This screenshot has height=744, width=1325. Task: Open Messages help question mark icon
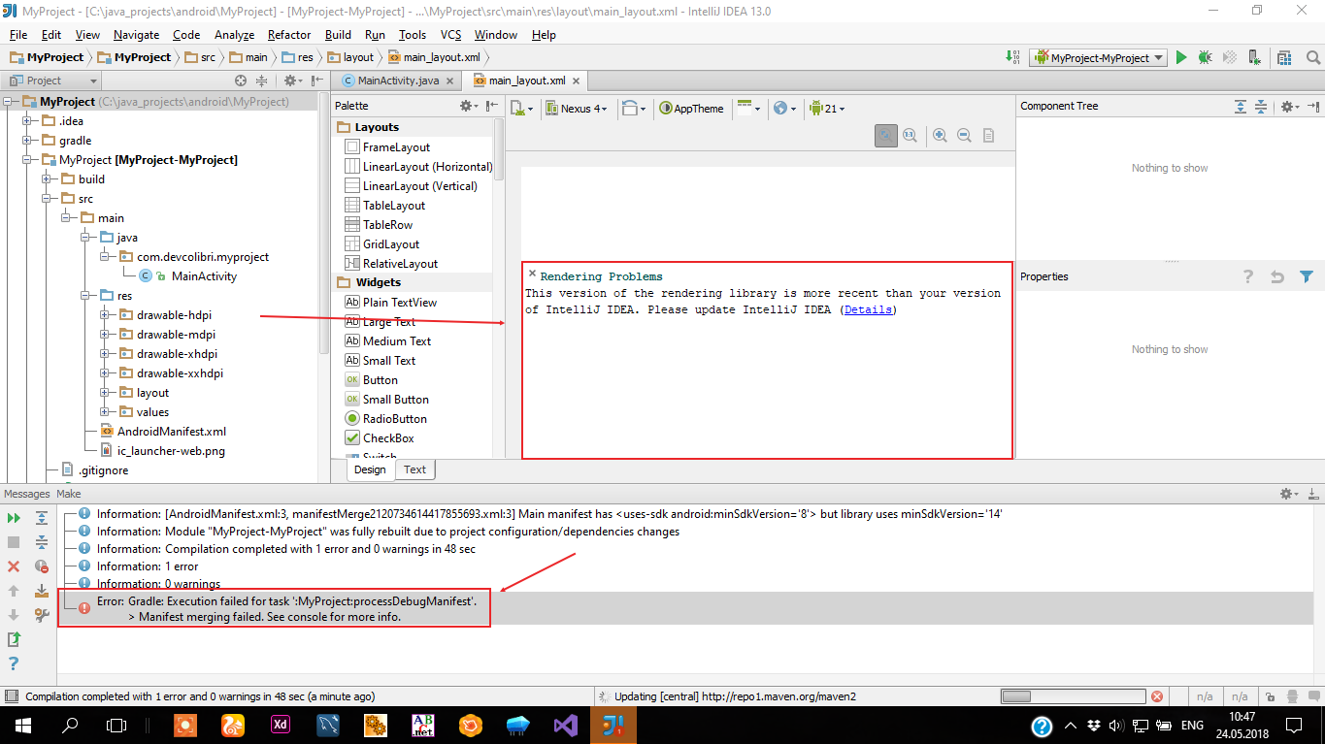click(x=14, y=663)
